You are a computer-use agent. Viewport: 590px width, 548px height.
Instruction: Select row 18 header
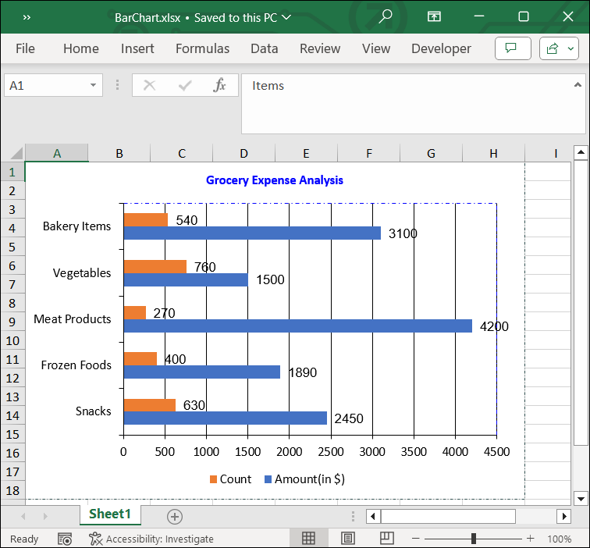pos(12,490)
